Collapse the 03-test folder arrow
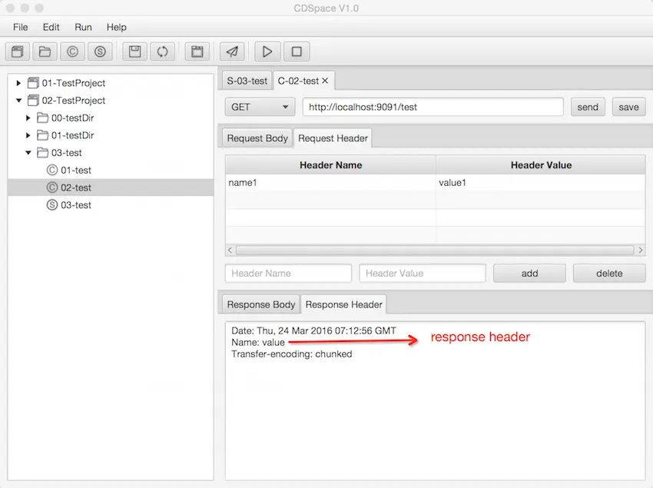The image size is (653, 488). 28,153
